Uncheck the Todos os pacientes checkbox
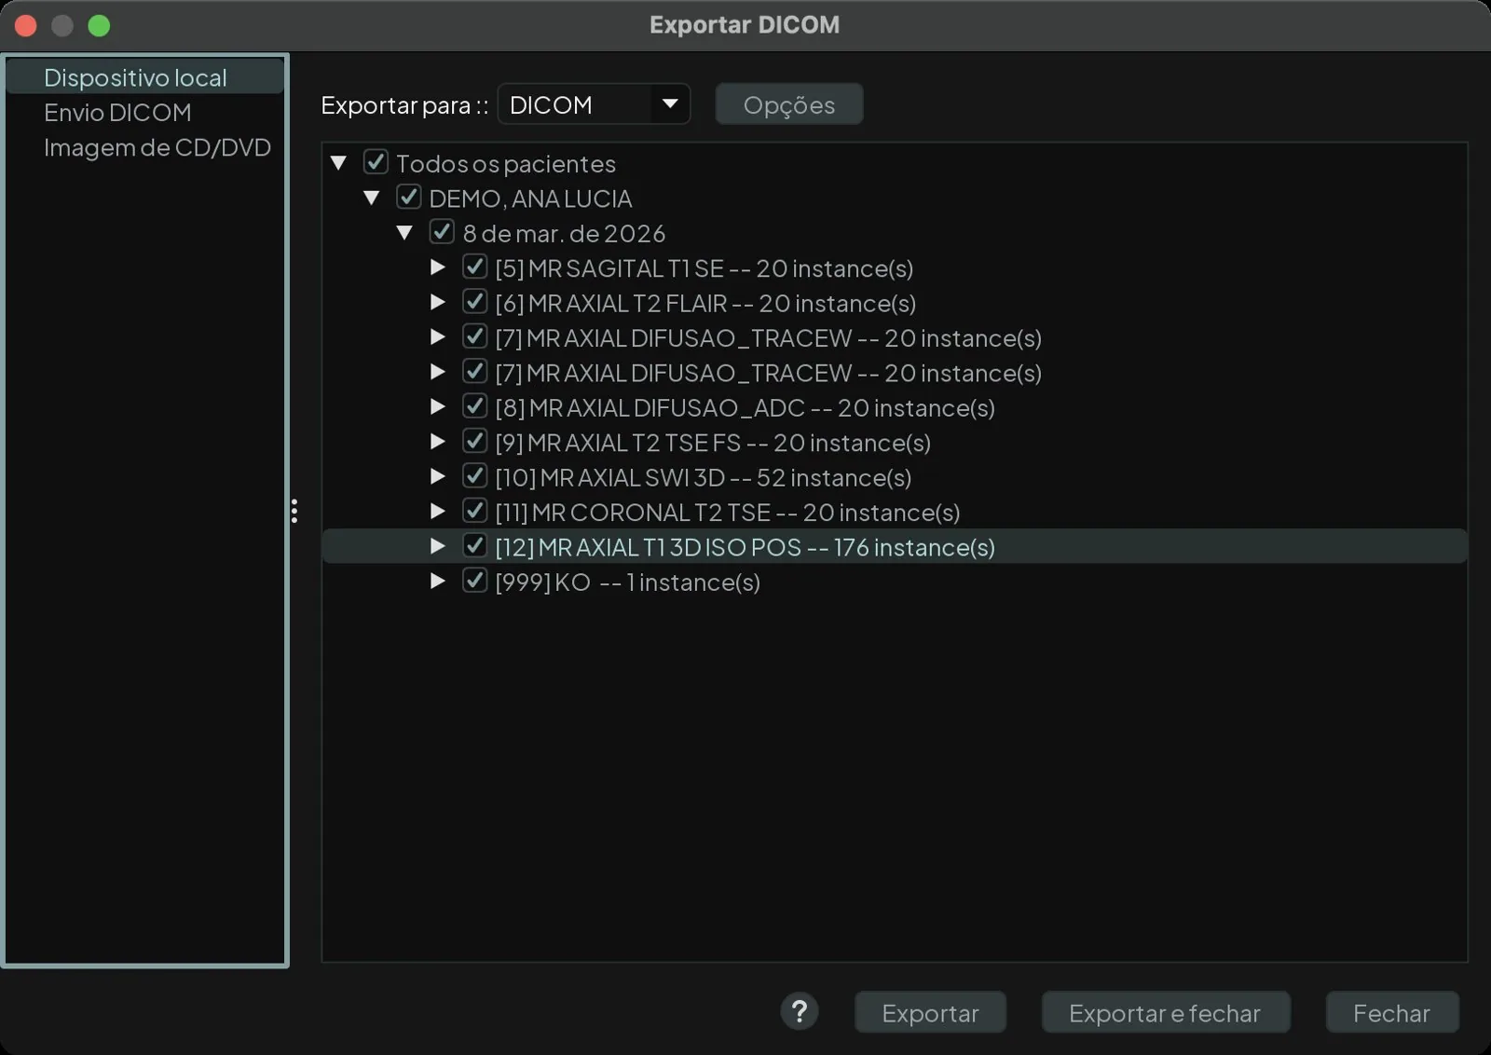This screenshot has height=1055, width=1491. pos(376,162)
